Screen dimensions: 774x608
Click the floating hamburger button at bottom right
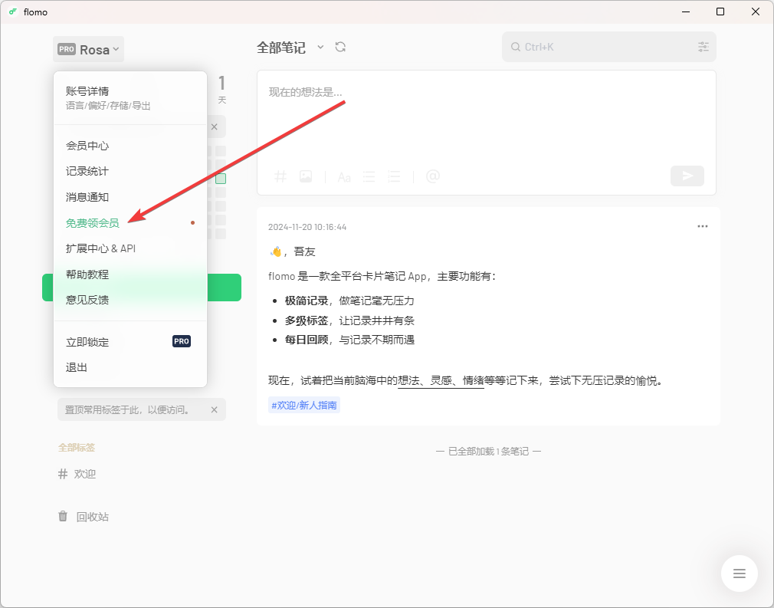[739, 573]
